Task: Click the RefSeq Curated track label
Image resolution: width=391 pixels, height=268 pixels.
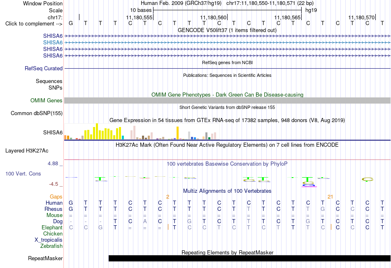Action: point(44,69)
